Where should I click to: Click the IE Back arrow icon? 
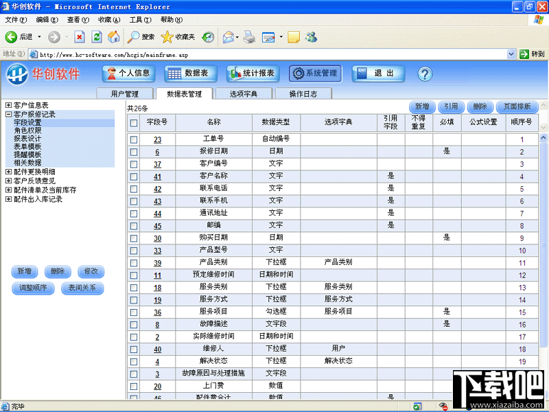click(11, 37)
